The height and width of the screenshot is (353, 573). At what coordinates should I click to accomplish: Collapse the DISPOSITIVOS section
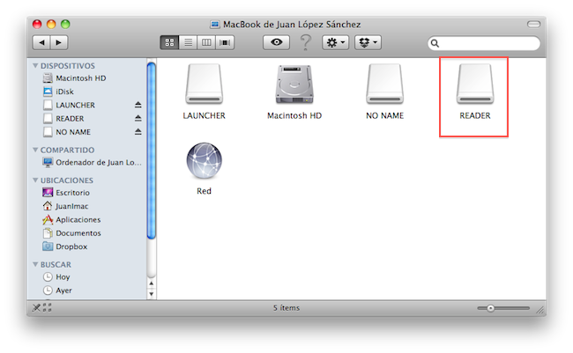[35, 66]
